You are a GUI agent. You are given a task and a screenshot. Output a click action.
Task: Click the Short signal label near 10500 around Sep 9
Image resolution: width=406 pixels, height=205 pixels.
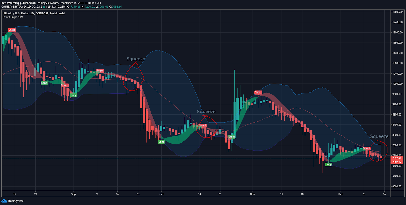[100, 71]
